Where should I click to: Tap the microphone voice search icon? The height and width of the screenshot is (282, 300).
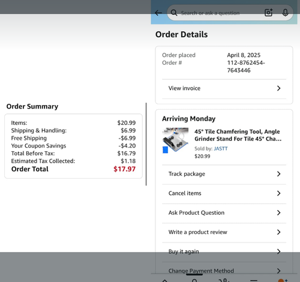(x=285, y=13)
